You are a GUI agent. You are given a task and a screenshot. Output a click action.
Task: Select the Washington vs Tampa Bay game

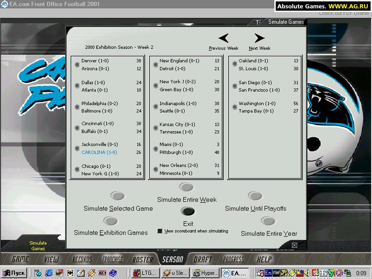235,107
